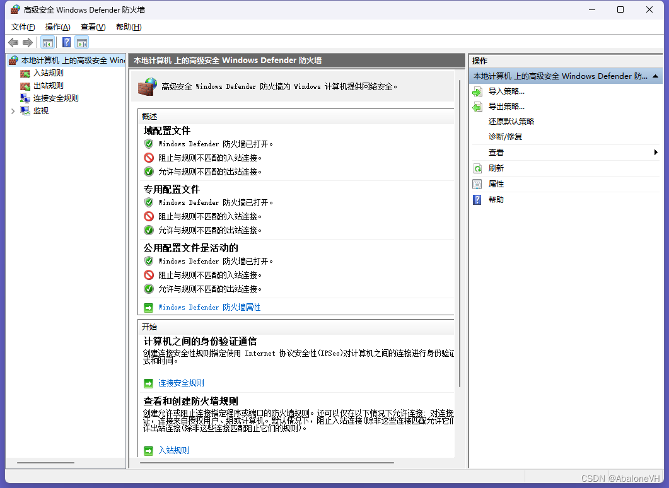Click center pane vertical scrollbar
Viewport: 669px width, 488px height.
pyautogui.click(x=460, y=233)
